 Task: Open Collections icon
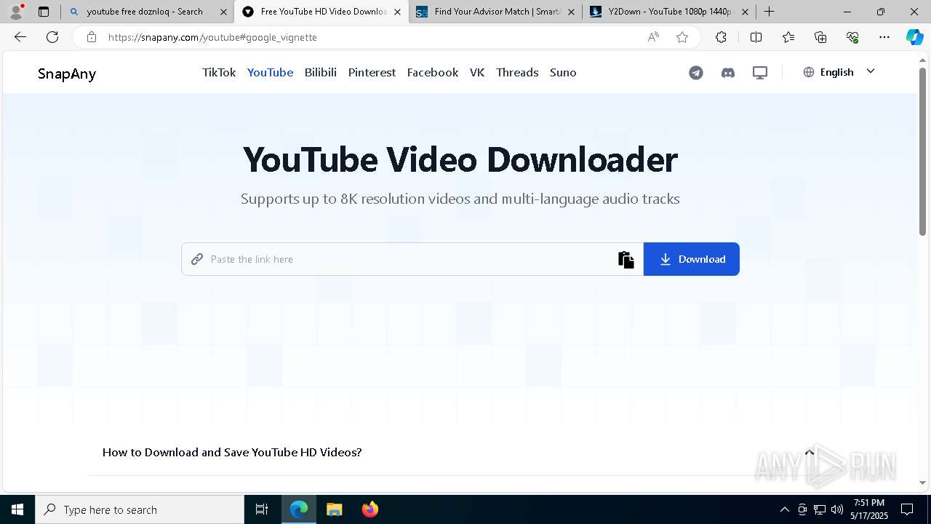point(820,37)
